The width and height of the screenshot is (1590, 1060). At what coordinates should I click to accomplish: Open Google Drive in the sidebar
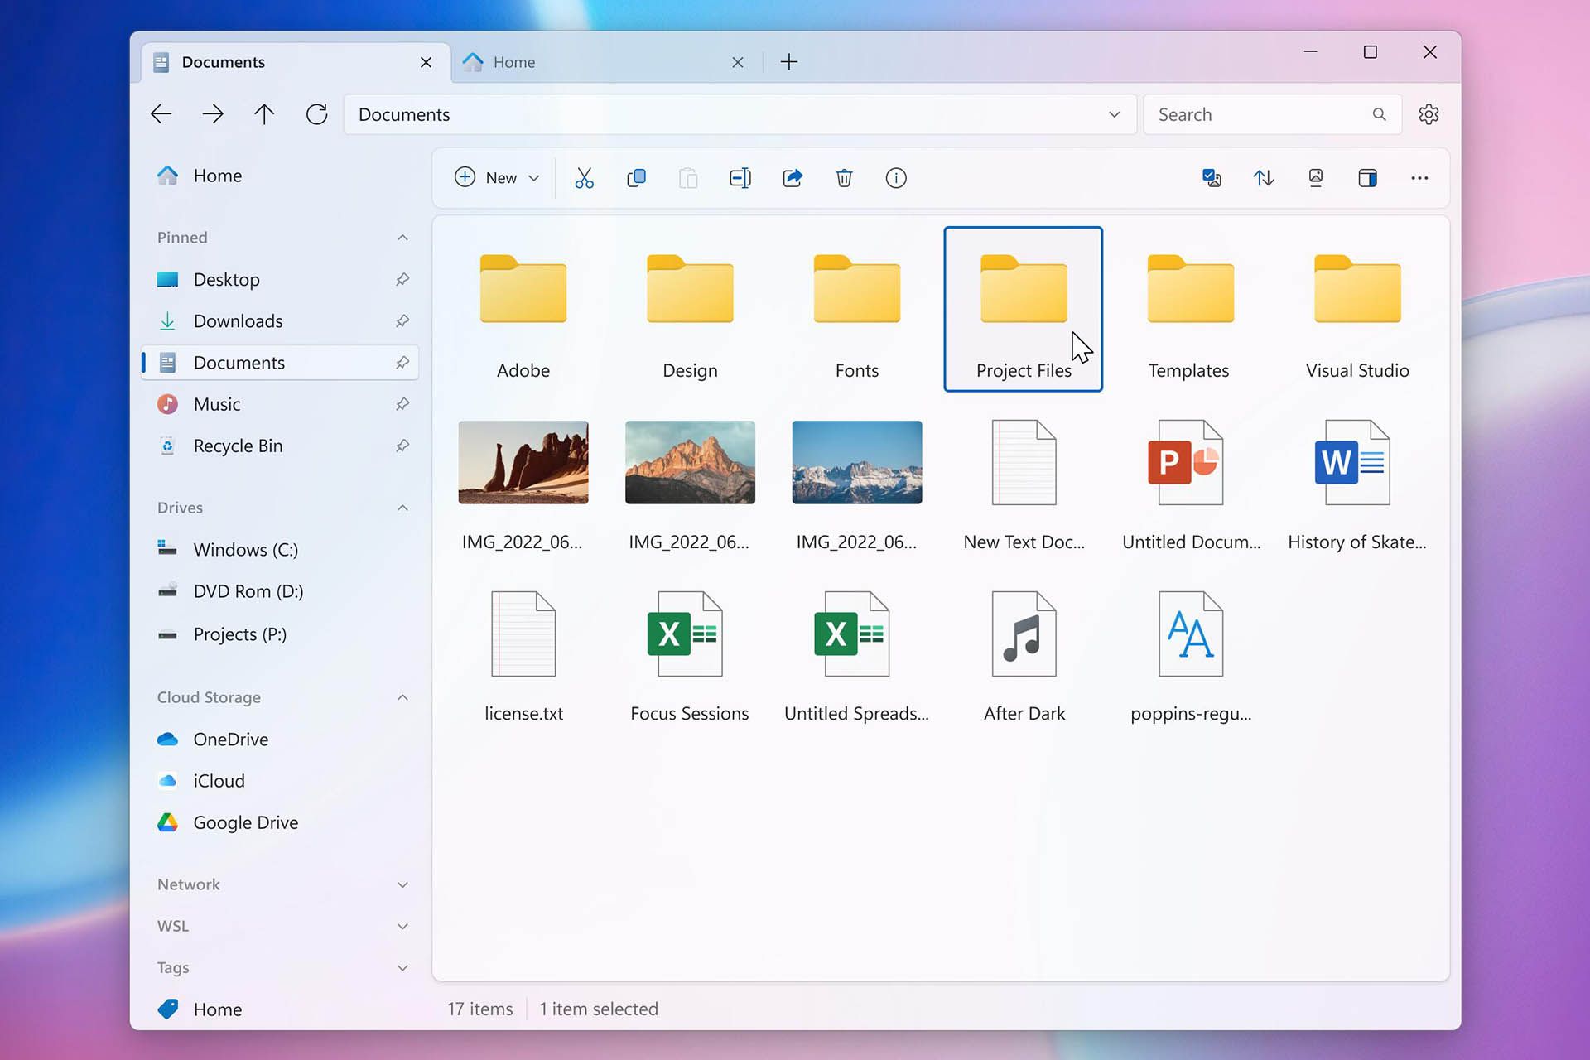tap(279, 822)
